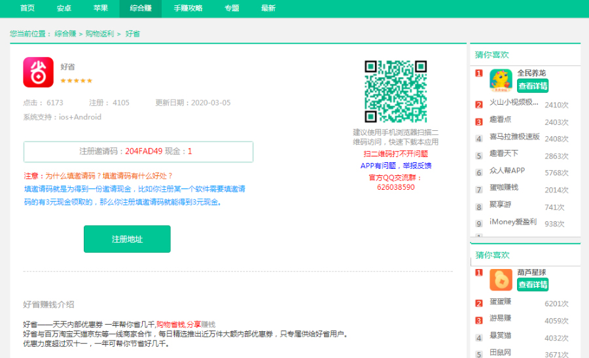
Task: Click rank badge 7 beside 蛋咖赚钱
Action: [478, 190]
